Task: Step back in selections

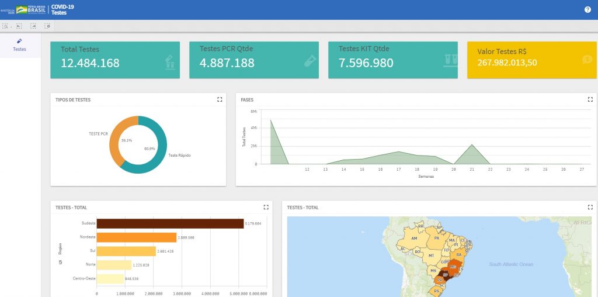Action: pos(19,26)
